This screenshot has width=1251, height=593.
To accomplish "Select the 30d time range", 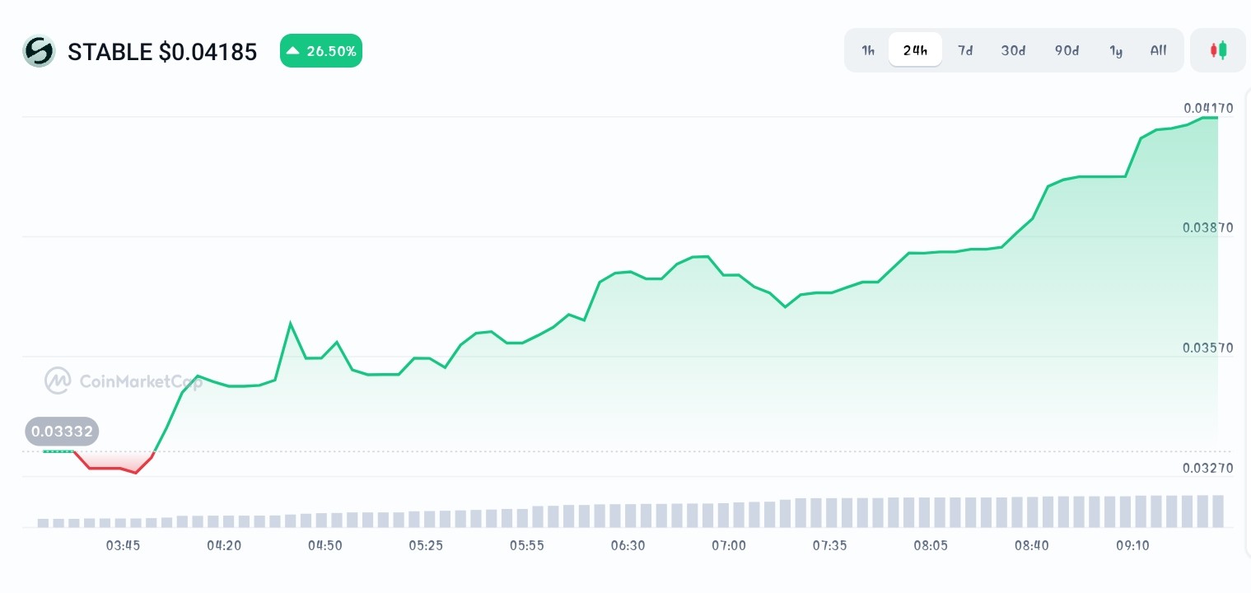I will click(x=1013, y=50).
